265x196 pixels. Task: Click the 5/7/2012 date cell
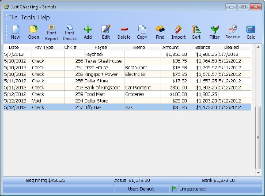pos(17,54)
